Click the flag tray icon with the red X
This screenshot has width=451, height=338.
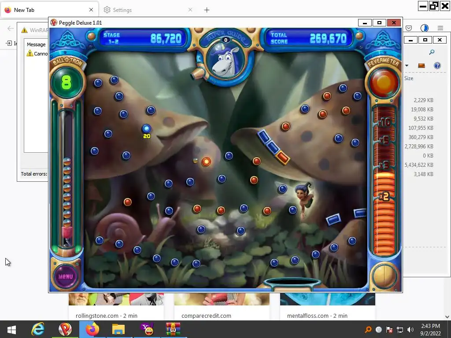pyautogui.click(x=389, y=330)
